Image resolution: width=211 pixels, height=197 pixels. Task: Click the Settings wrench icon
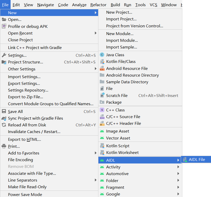click(4, 55)
